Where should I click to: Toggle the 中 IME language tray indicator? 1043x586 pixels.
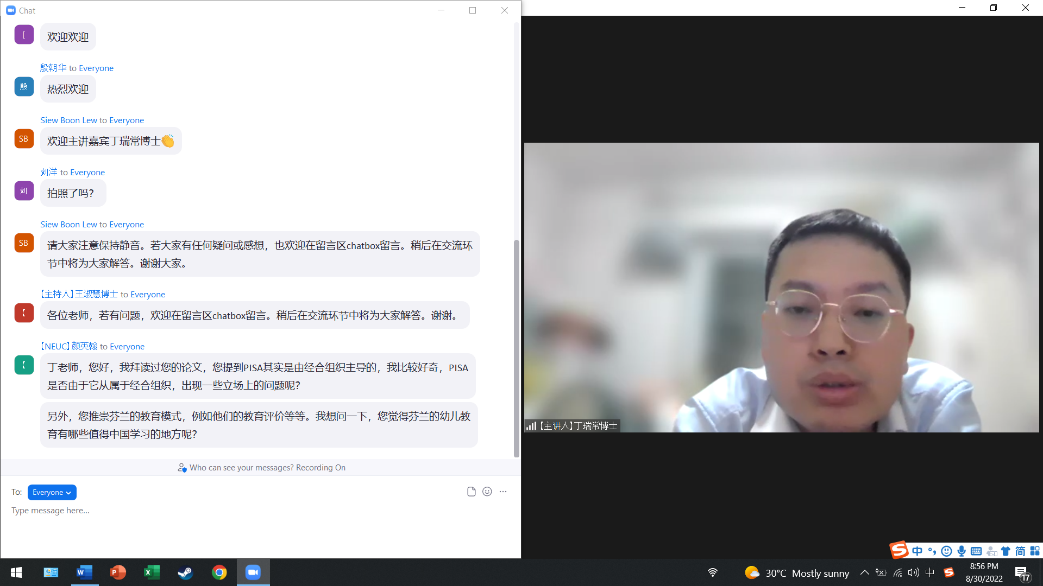pyautogui.click(x=930, y=572)
